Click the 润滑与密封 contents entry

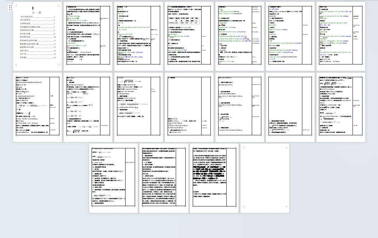pyautogui.click(x=37, y=51)
